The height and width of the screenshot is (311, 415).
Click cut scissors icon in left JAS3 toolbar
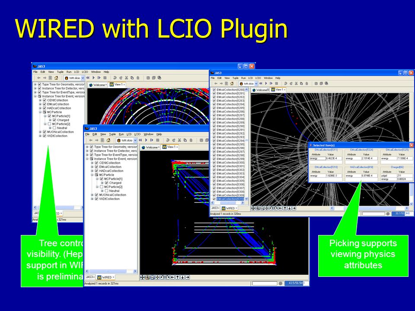coord(127,78)
